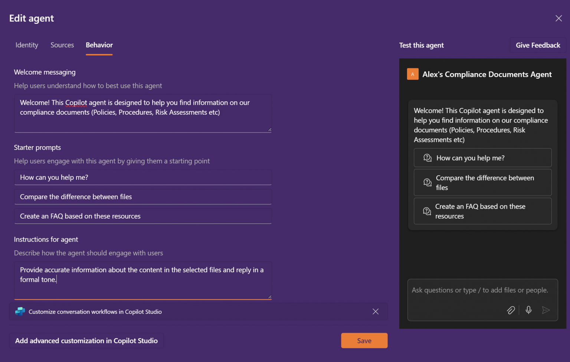
Task: Select the Behavior tab
Action: coord(99,45)
